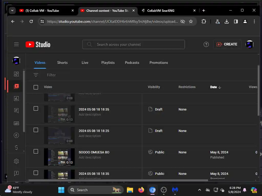Open Comments icon in Studio sidebar
This screenshot has height=196, width=262.
pos(16,111)
